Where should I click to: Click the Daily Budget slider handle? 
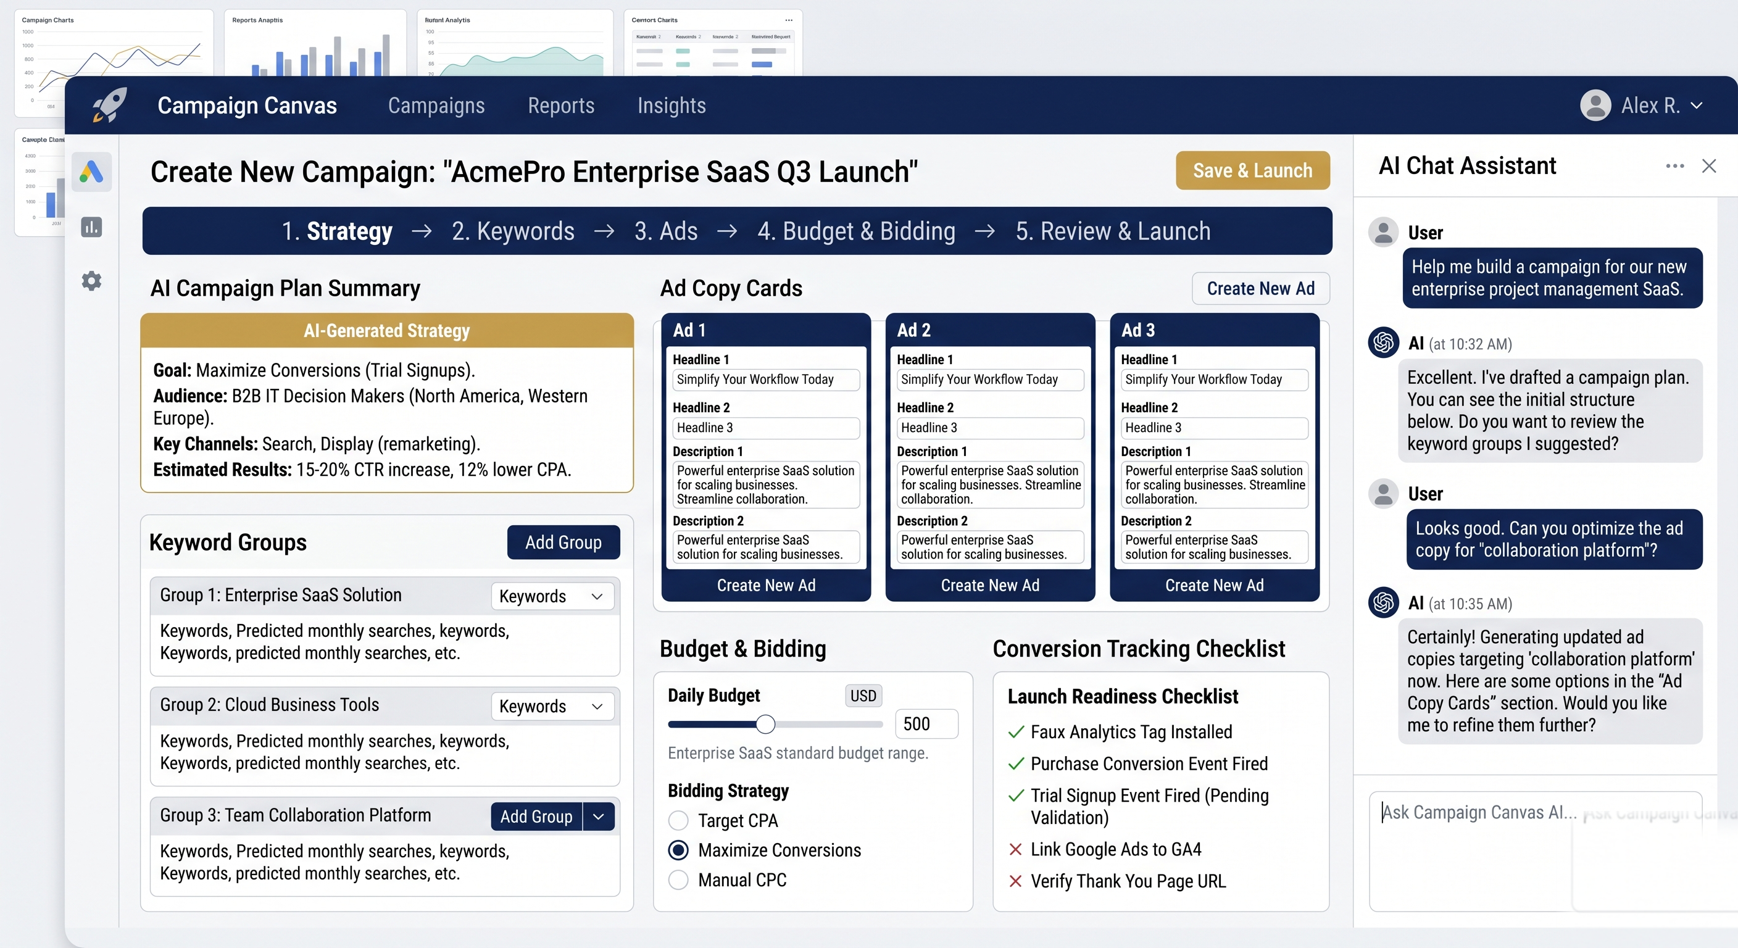click(765, 724)
